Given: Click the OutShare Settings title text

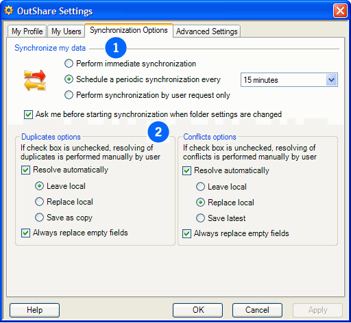Looking at the screenshot, I should pos(55,11).
